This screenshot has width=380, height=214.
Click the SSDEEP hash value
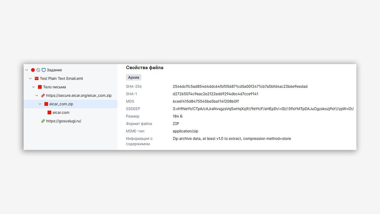pos(263,109)
